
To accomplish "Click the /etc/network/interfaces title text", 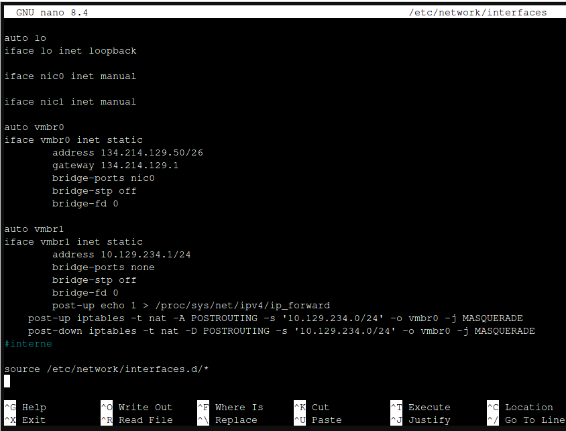I will tap(478, 11).
